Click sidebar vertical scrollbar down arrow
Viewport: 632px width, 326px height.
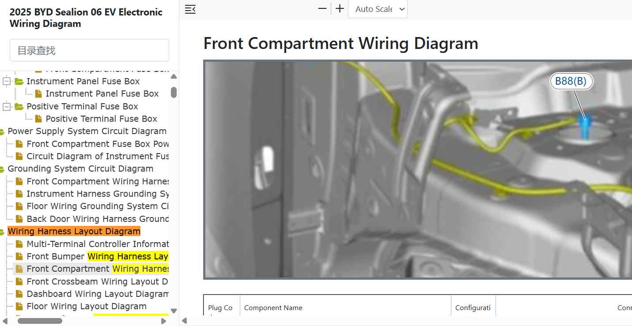[x=174, y=311]
